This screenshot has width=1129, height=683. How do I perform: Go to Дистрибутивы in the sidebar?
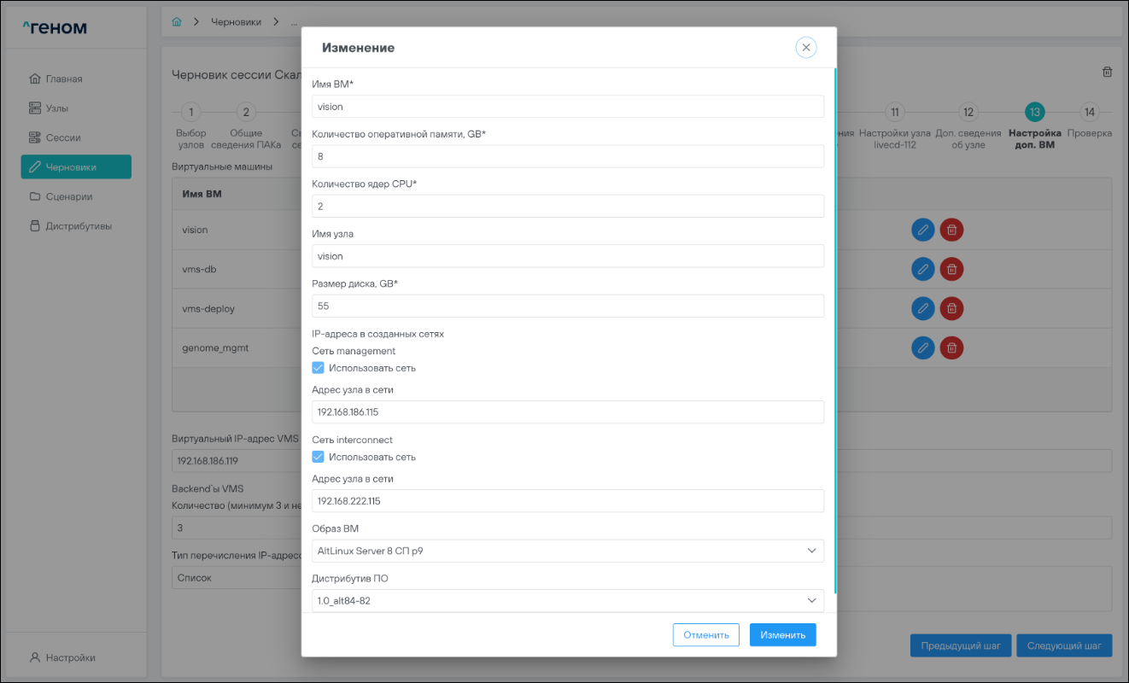[78, 226]
